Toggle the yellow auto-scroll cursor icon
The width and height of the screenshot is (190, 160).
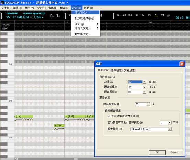[x=156, y=15]
